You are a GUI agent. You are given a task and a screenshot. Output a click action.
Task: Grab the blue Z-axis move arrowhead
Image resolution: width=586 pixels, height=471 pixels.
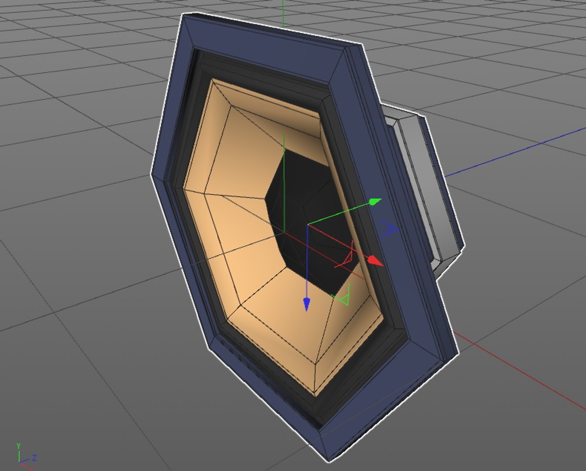click(x=307, y=304)
